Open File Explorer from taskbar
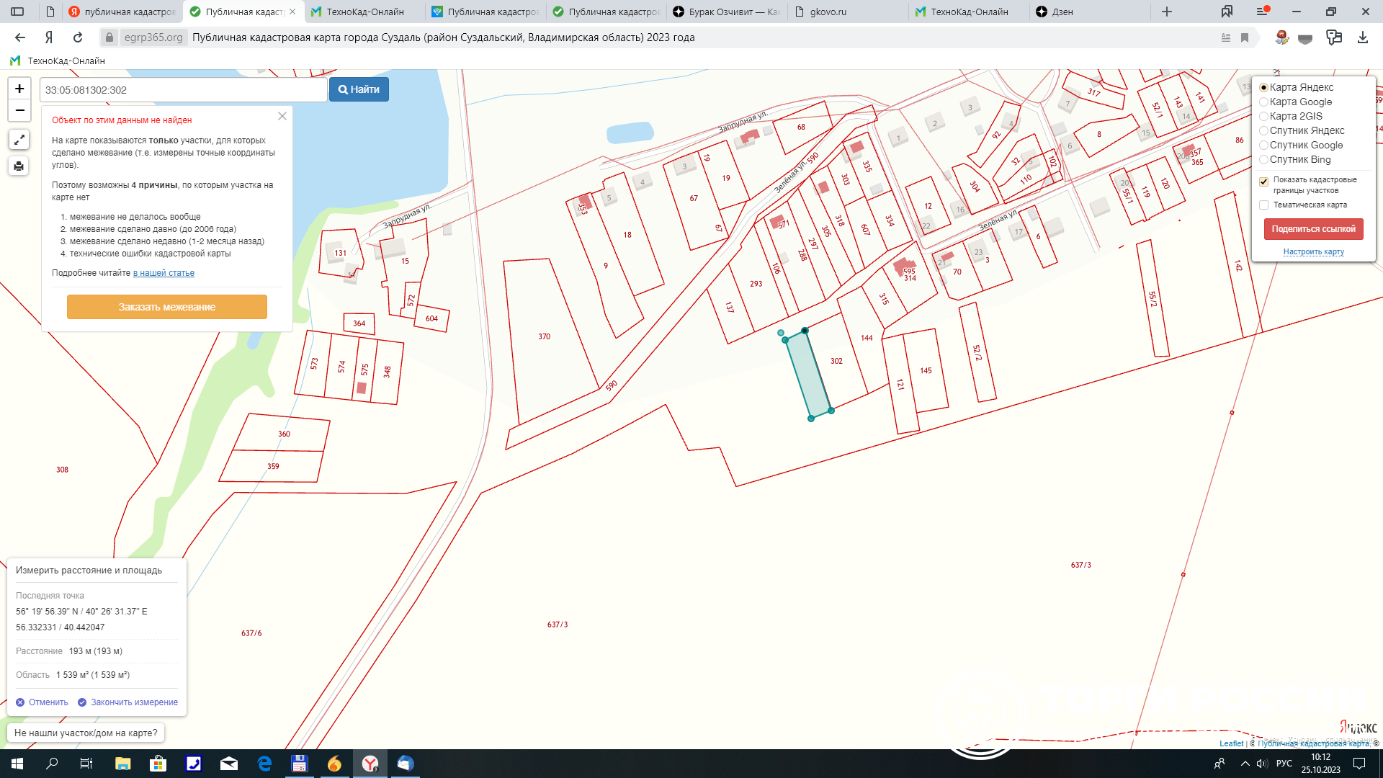 pyautogui.click(x=122, y=764)
